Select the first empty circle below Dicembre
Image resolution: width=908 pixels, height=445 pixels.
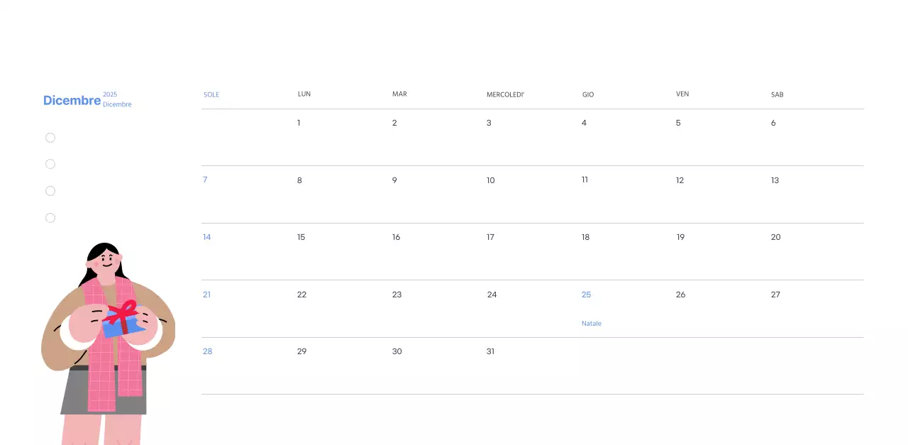click(50, 137)
